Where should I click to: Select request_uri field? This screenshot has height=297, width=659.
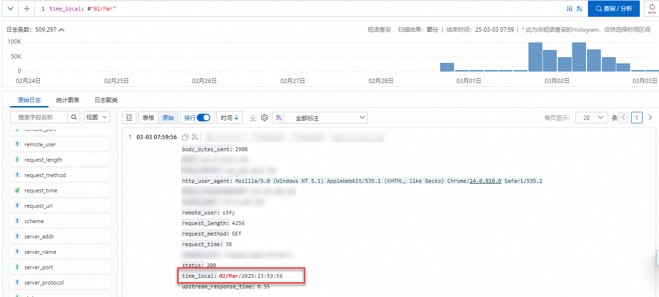(x=60, y=206)
